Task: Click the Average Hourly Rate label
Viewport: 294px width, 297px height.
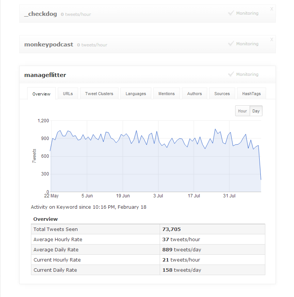Action: (x=58, y=239)
